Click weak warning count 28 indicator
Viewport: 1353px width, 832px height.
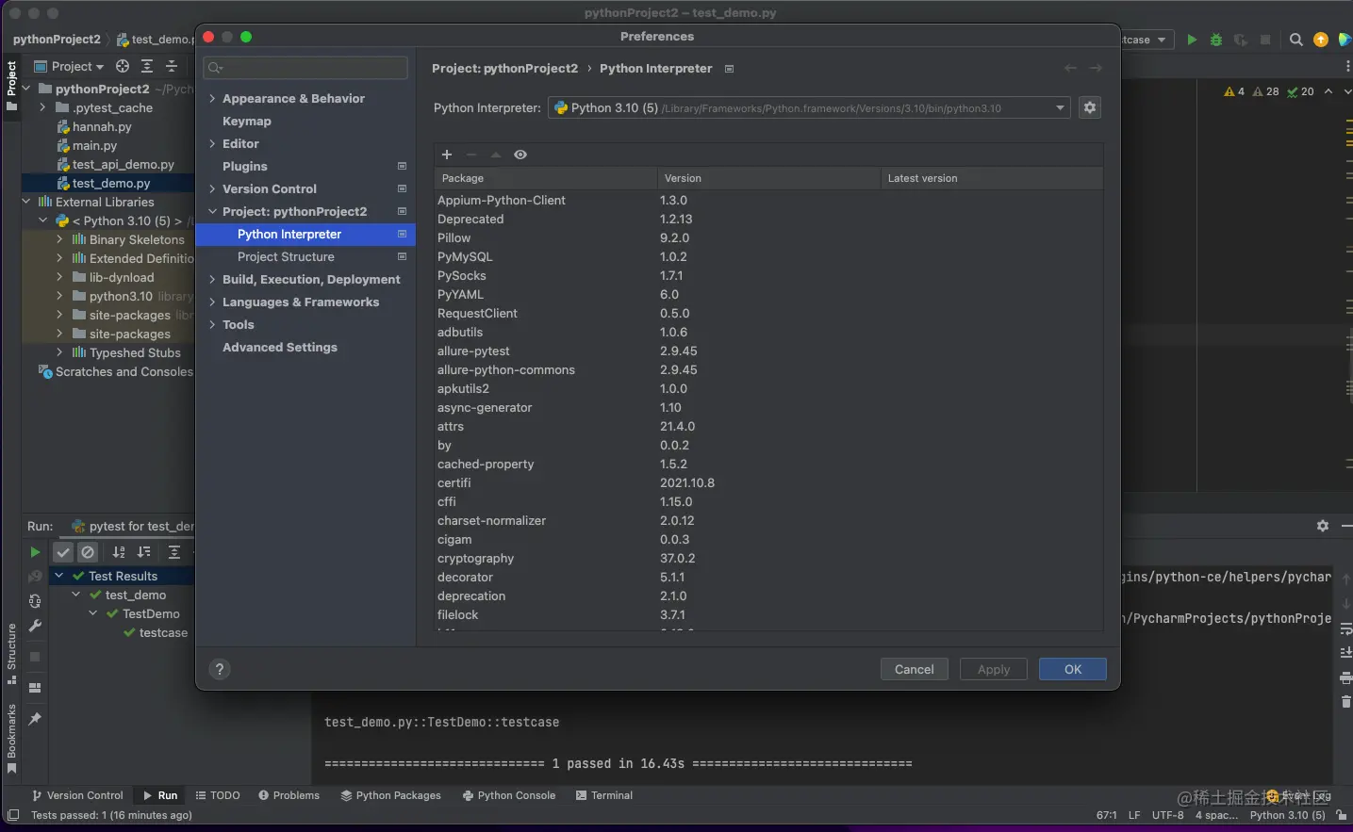coord(1266,91)
